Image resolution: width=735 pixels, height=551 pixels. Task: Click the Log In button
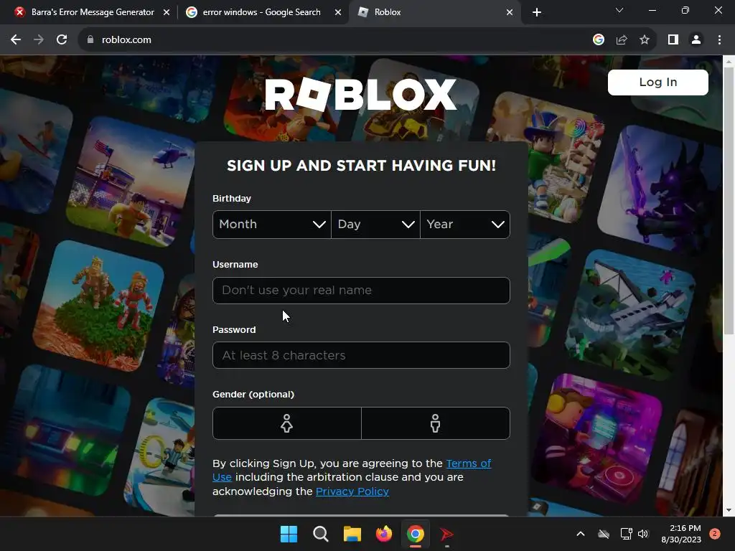[x=657, y=83]
